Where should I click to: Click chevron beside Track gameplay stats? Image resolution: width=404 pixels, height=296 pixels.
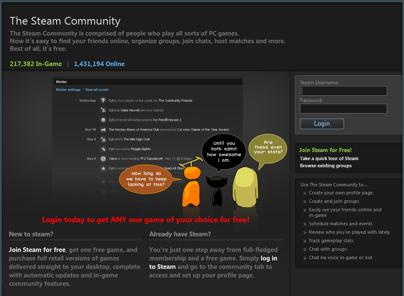(x=305, y=241)
